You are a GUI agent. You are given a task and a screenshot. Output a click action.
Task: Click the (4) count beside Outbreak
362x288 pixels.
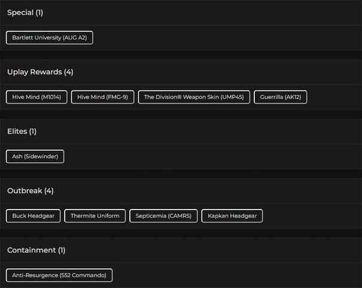click(x=48, y=190)
